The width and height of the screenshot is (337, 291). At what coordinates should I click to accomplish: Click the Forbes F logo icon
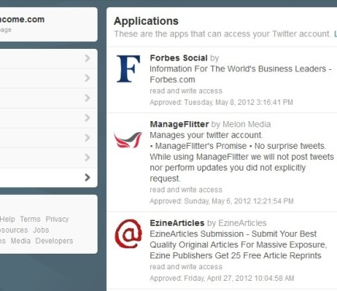click(x=129, y=69)
